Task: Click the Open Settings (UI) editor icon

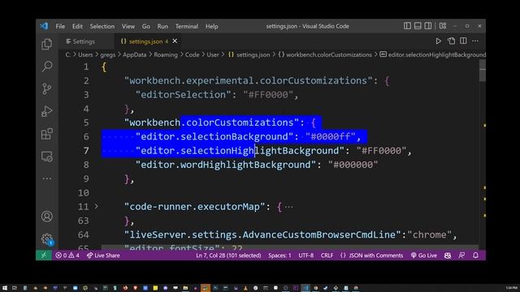Action: click(x=451, y=41)
